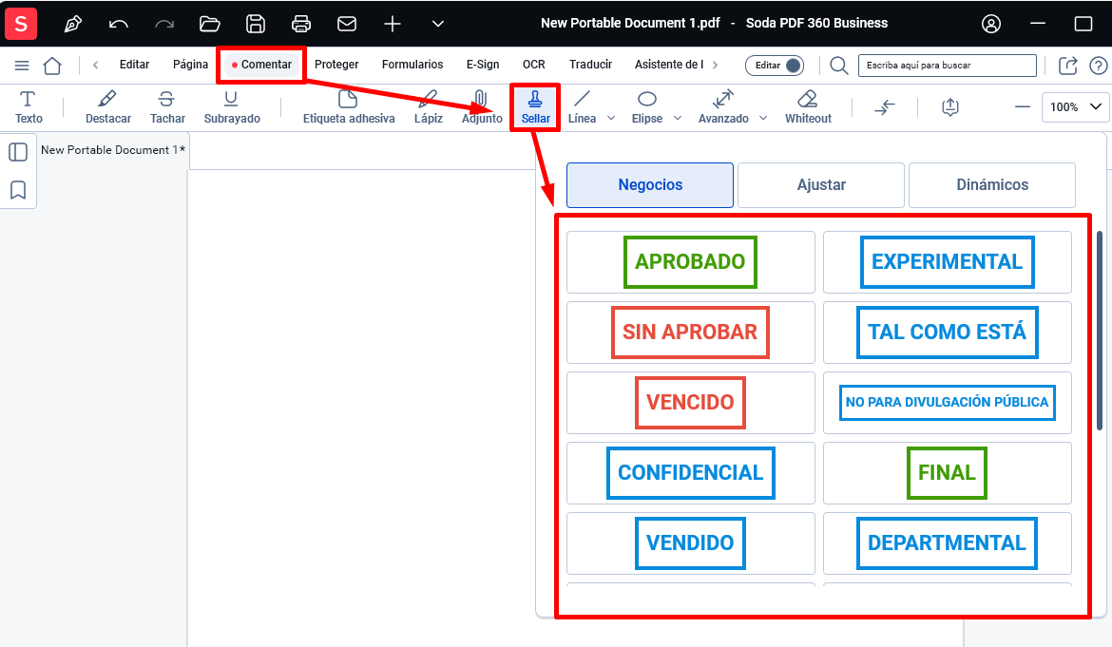This screenshot has width=1112, height=647.
Task: Create a new document with the plus icon
Action: tap(393, 24)
